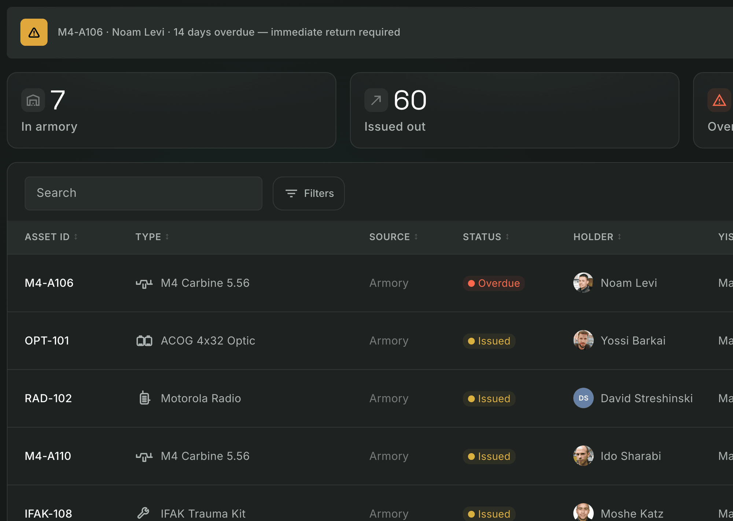
Task: Click the yellow warning alert icon
Action: coord(34,32)
